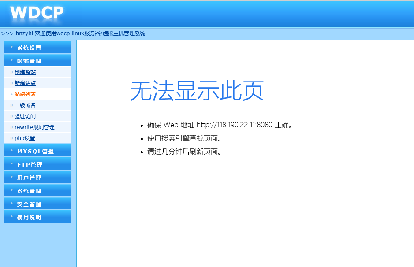Viewport: 414px width, 267px height.
Task: Expand the 系统管理 section
Action: 29,191
